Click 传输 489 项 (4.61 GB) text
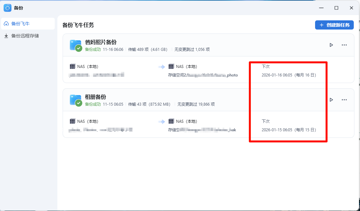The image size is (360, 211). [x=148, y=50]
